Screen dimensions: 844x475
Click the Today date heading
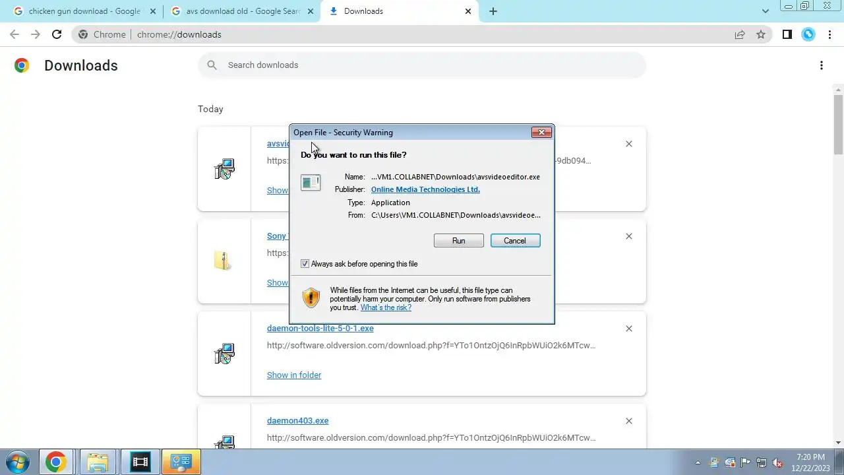point(210,109)
